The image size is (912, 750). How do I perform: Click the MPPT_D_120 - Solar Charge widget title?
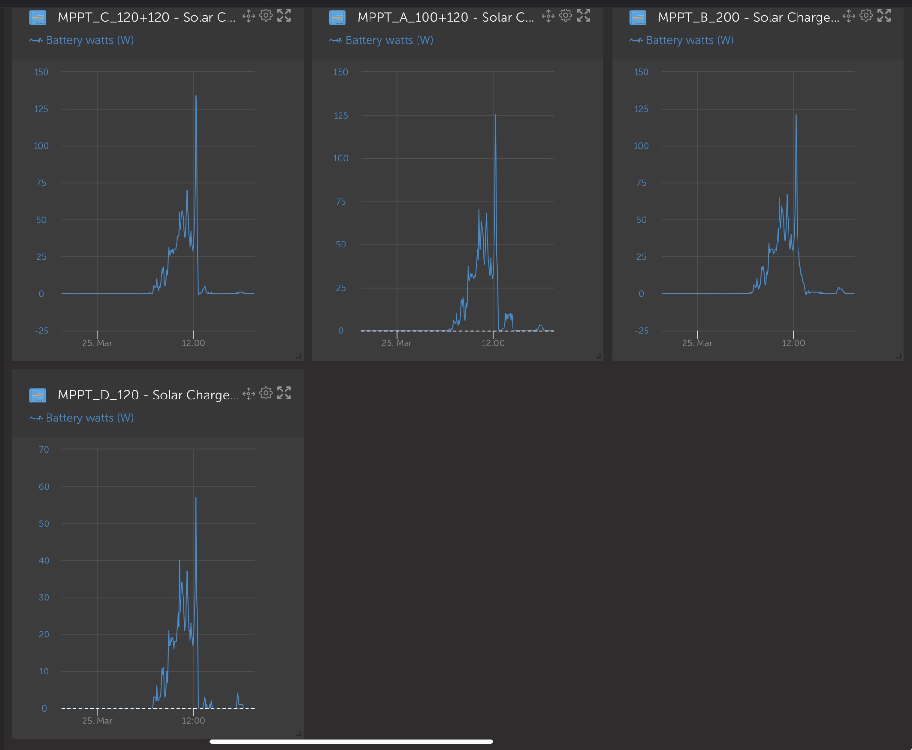click(x=148, y=395)
